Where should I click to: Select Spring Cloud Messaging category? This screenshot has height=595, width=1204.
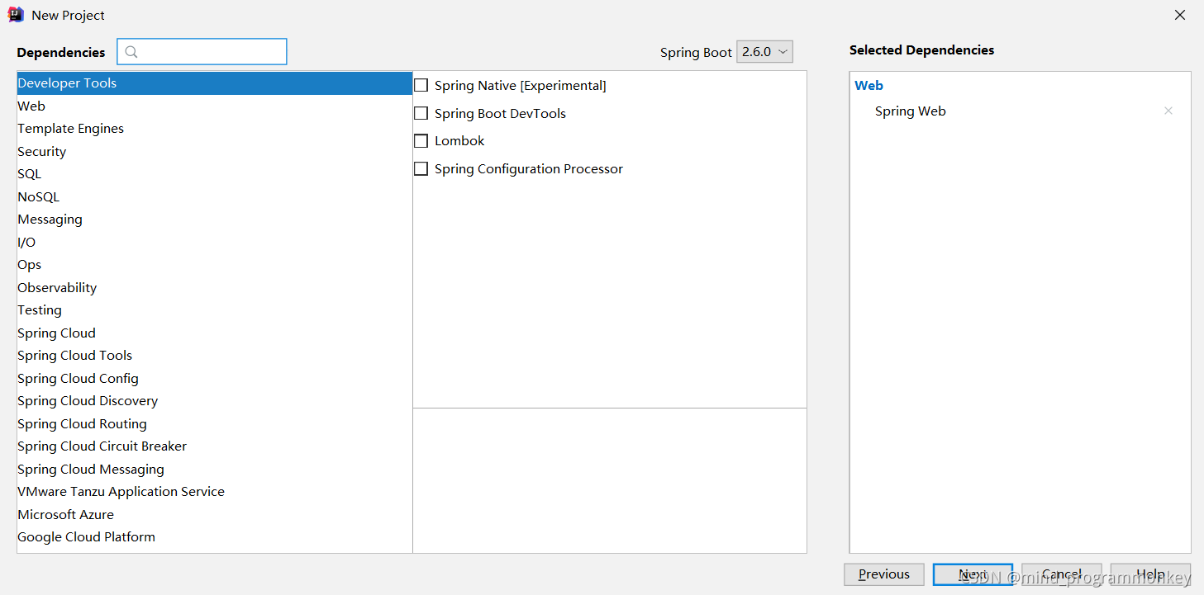(215, 469)
